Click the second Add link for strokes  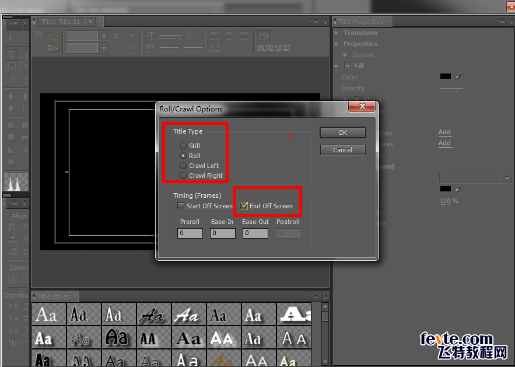click(444, 144)
